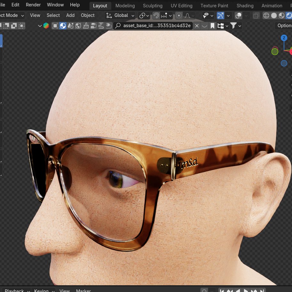Open the viewport View menu
Image resolution: width=292 pixels, height=292 pixels.
point(35,15)
